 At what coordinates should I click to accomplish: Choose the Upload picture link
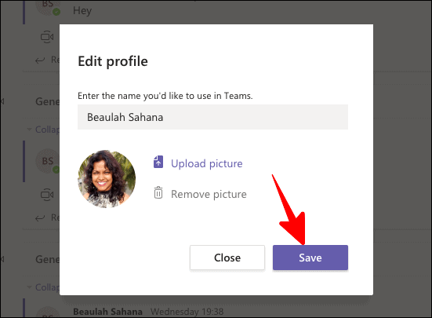click(x=207, y=163)
